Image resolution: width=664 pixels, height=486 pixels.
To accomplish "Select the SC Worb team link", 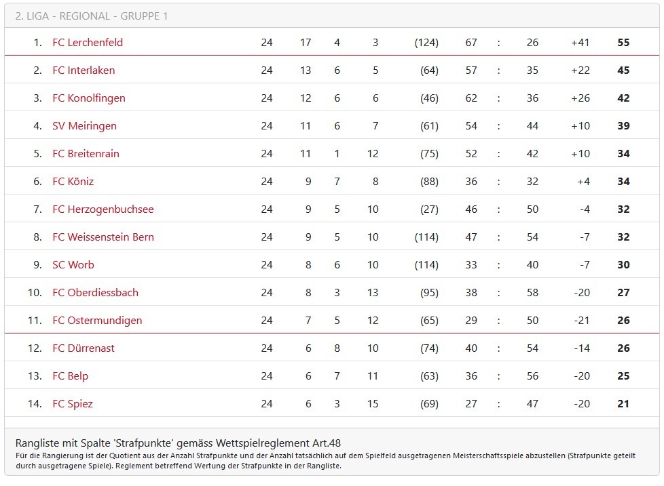I will point(73,265).
